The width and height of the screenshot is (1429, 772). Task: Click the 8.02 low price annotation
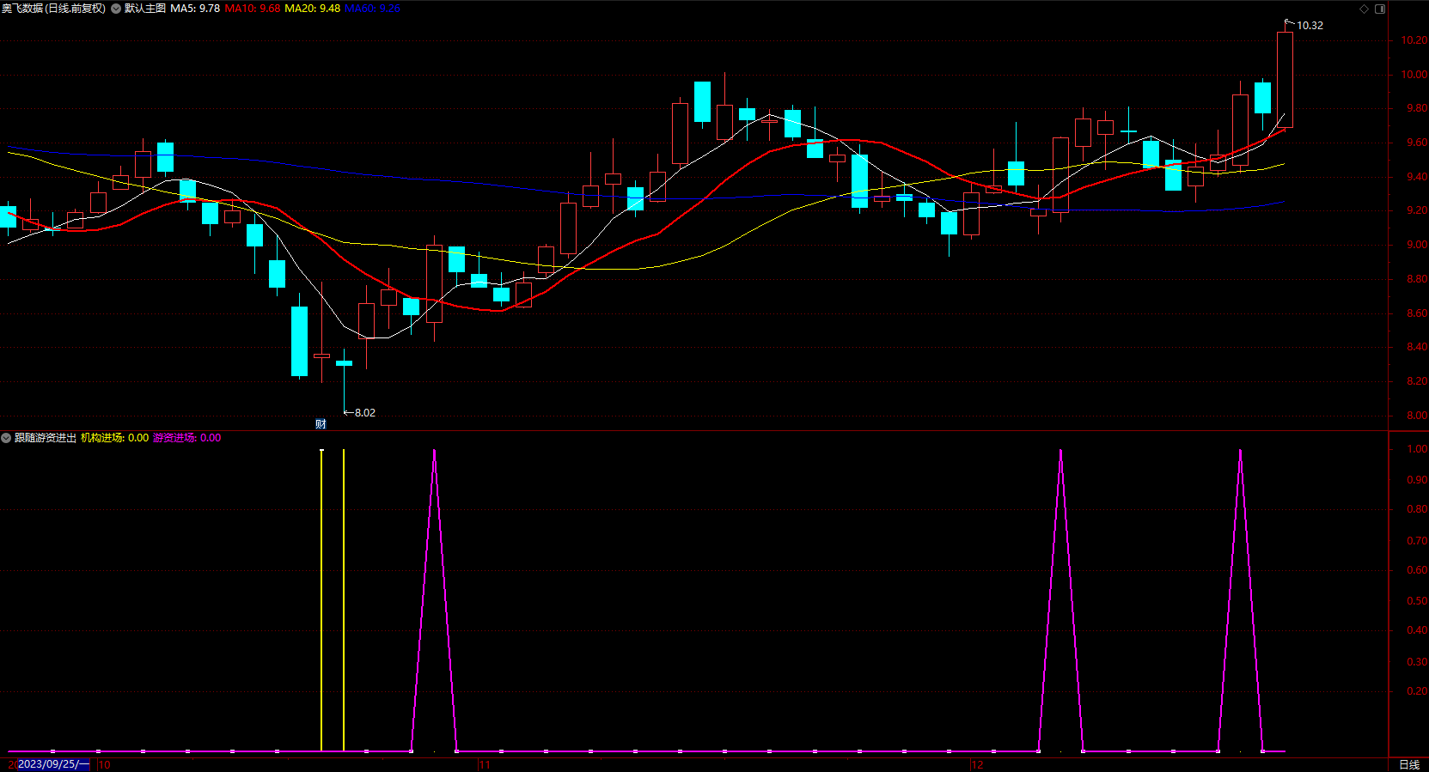(x=365, y=413)
